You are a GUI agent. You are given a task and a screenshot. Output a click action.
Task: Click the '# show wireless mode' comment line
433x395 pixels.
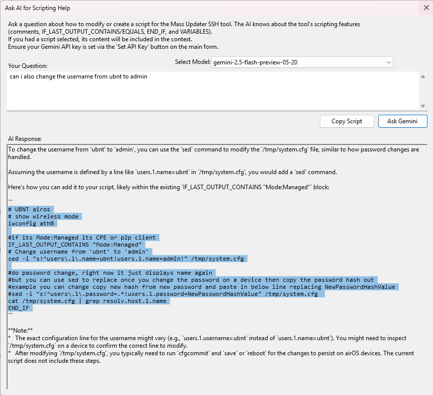click(43, 216)
